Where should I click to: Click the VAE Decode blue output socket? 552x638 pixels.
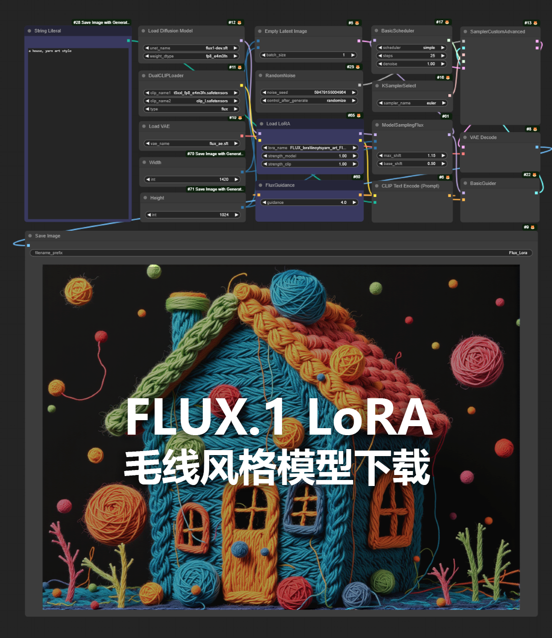(x=537, y=147)
